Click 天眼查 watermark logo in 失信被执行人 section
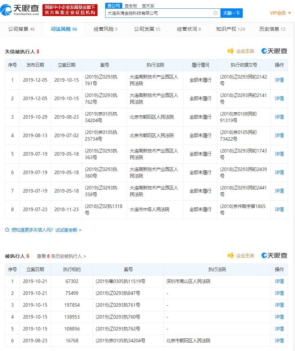The width and height of the screenshot is (295, 351). point(274,51)
